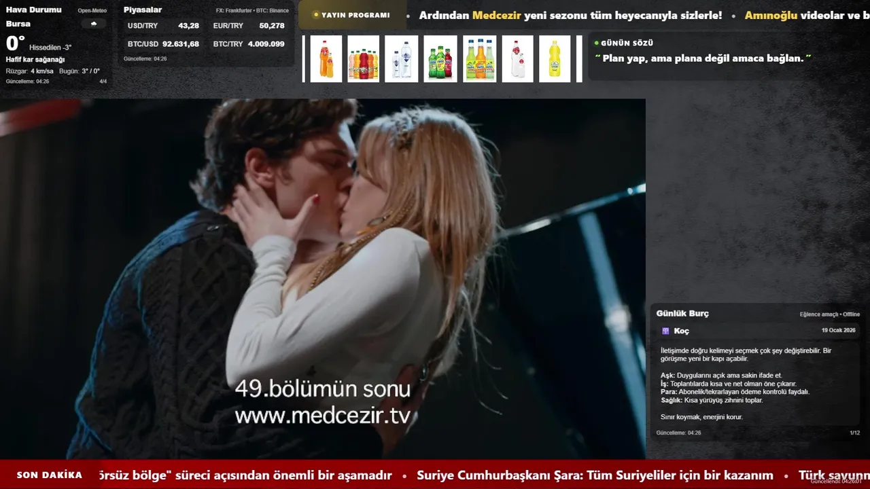The image size is (870, 489).
Task: Click the '49.bölümün sonu' caption
Action: 323,389
